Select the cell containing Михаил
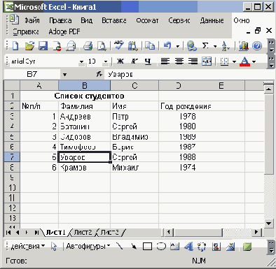This screenshot has height=269, width=276. click(x=134, y=168)
